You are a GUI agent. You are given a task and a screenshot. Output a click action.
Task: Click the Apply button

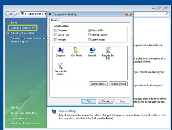point(122,101)
